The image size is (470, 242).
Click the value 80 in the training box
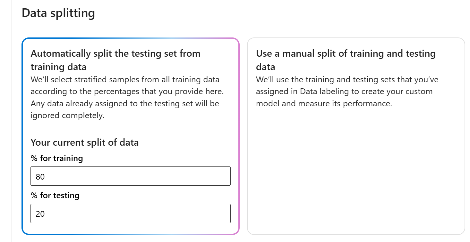coord(40,176)
